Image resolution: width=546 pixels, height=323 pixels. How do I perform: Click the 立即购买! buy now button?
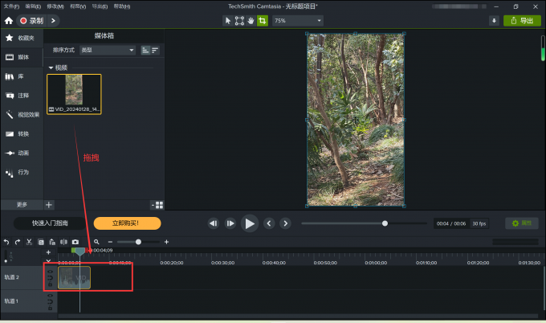coord(127,223)
